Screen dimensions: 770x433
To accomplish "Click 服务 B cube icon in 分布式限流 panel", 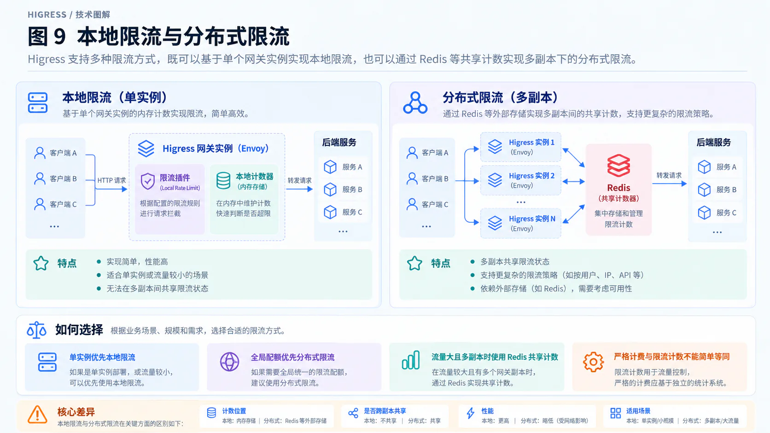I will [x=704, y=190].
